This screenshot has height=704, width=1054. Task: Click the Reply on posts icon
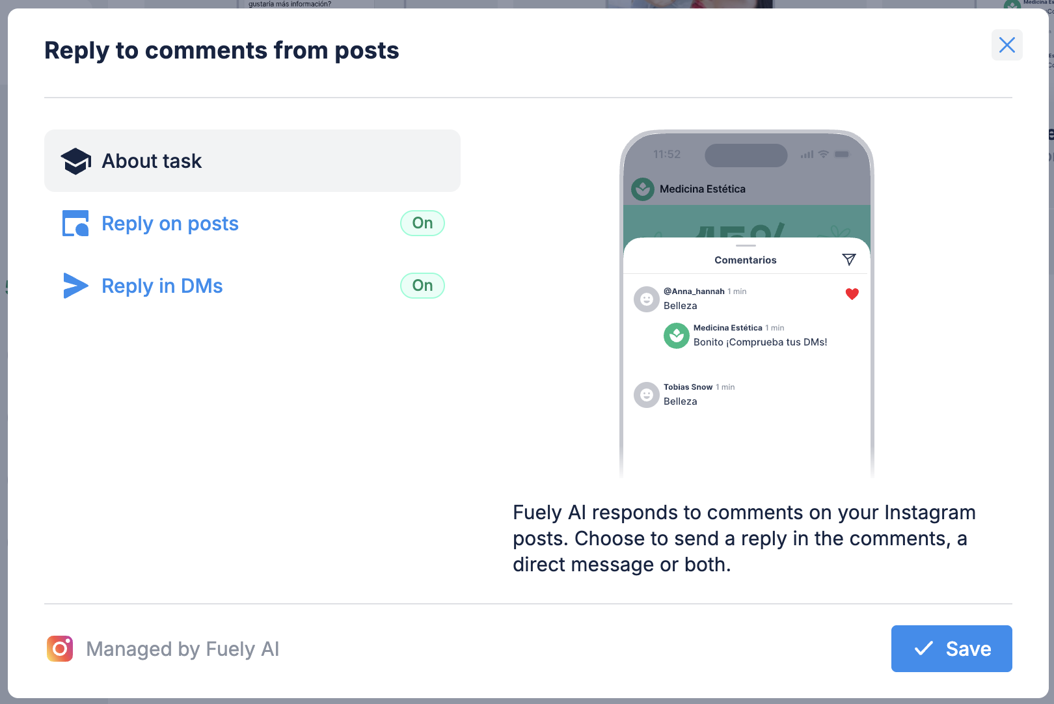[75, 223]
